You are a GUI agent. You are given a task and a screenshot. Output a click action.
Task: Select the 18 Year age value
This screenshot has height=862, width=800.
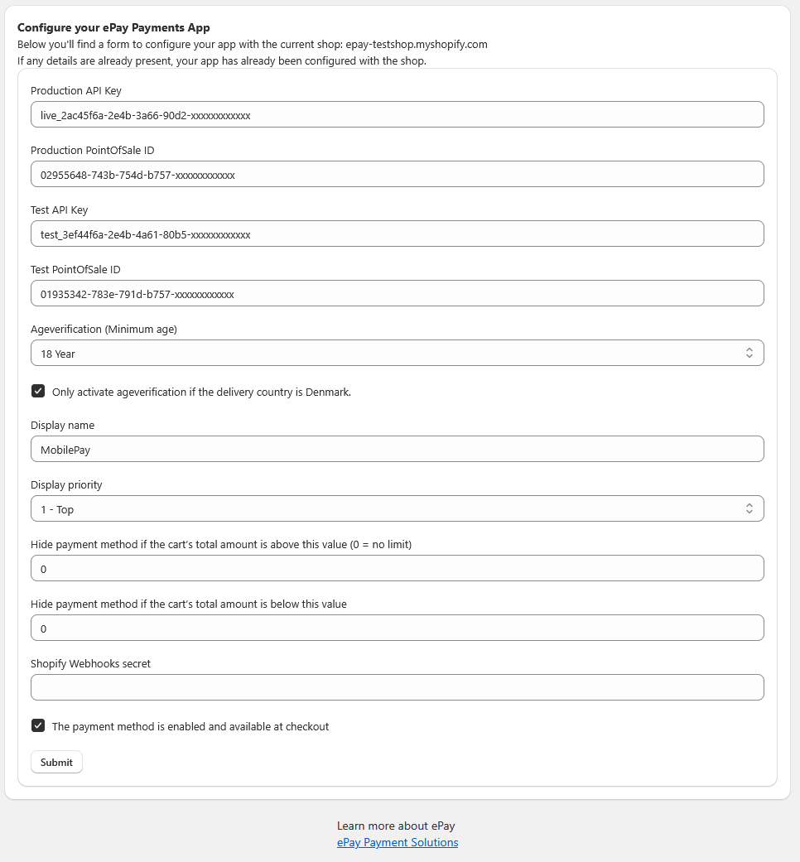tap(60, 353)
